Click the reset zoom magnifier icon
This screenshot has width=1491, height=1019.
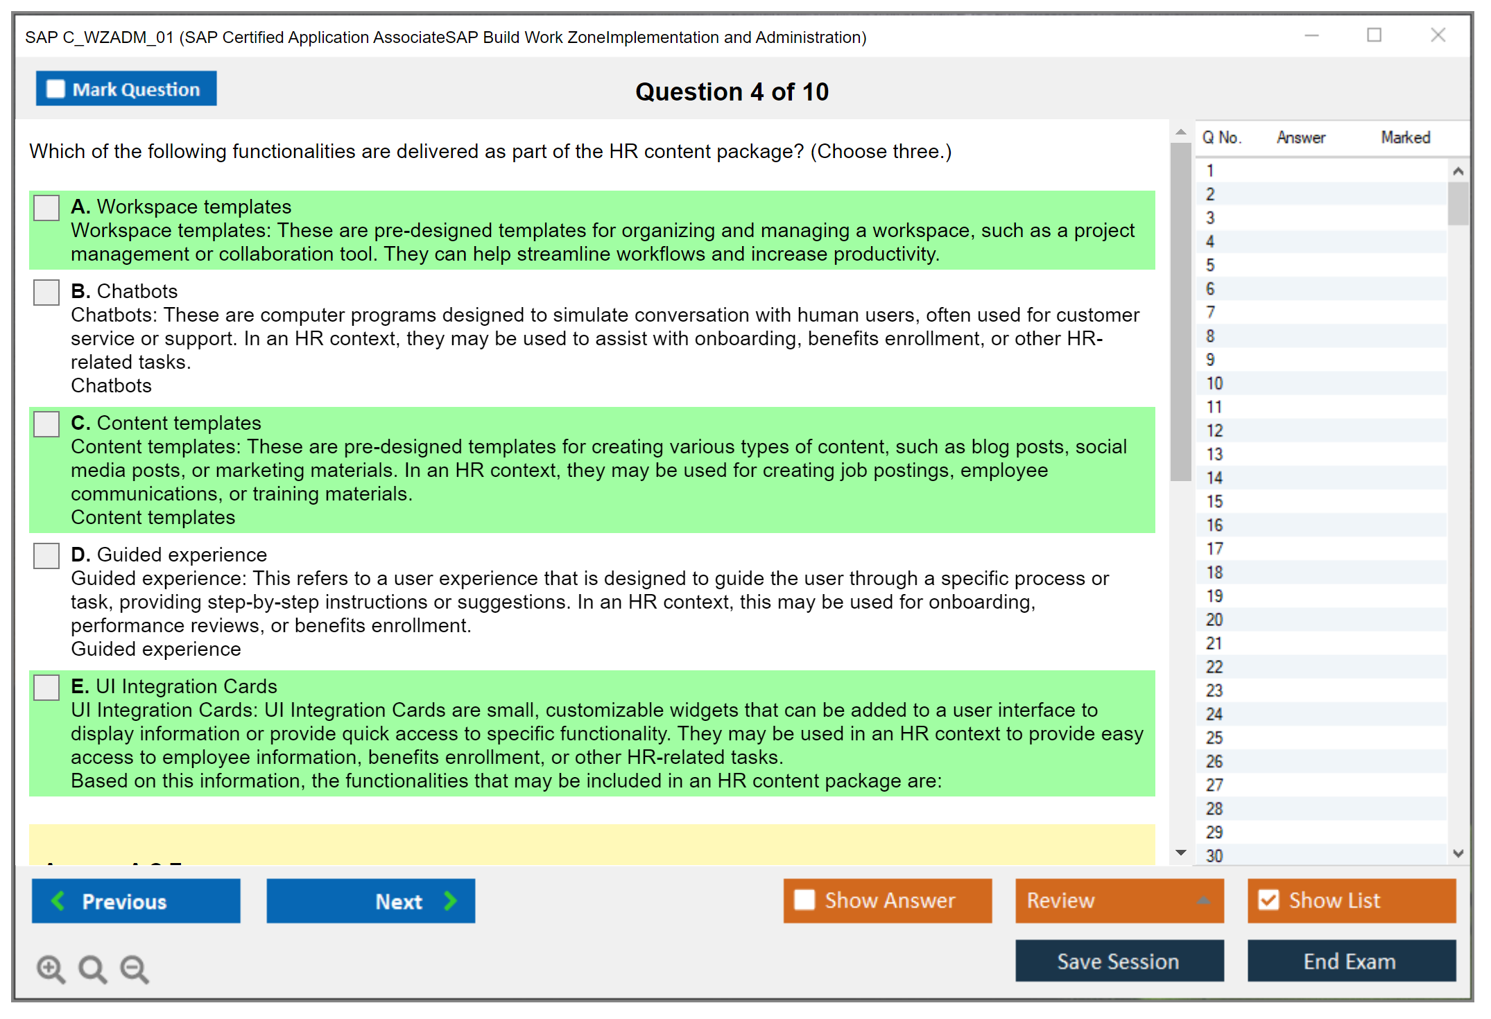(92, 968)
